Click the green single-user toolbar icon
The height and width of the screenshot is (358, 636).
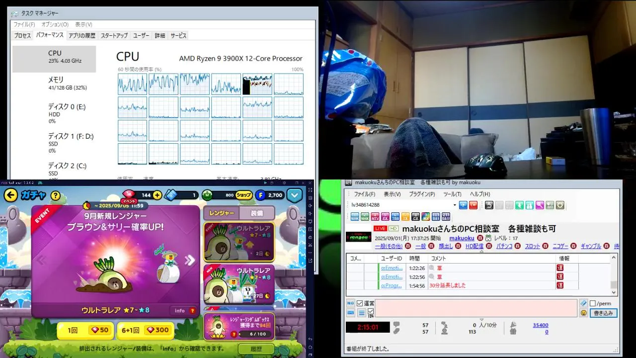(519, 205)
